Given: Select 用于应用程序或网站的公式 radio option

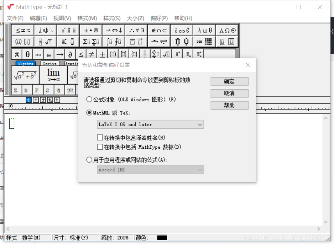Looking at the screenshot, I should pos(127,160).
